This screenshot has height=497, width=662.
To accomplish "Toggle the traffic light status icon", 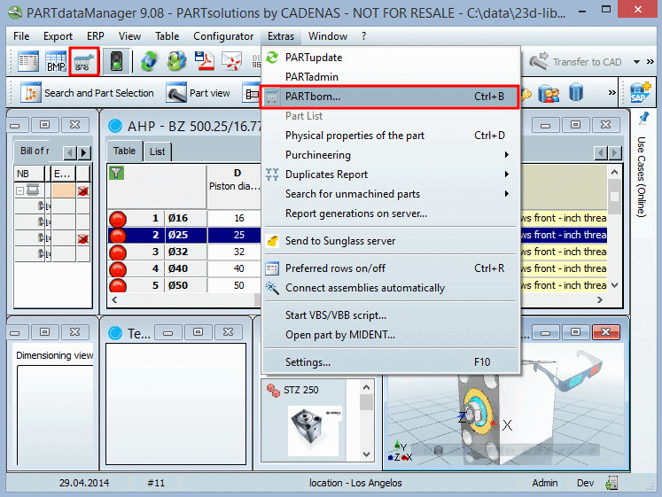I will click(x=116, y=62).
